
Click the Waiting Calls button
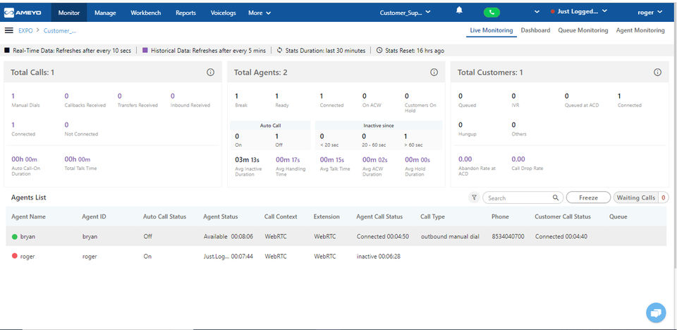click(x=636, y=198)
